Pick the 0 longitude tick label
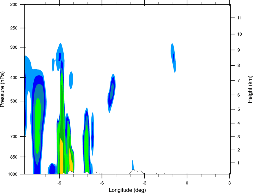The width and height of the screenshot is (253, 193). pos(187,183)
